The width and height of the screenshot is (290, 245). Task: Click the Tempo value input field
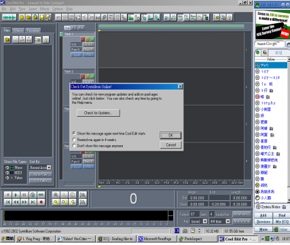tap(195, 214)
